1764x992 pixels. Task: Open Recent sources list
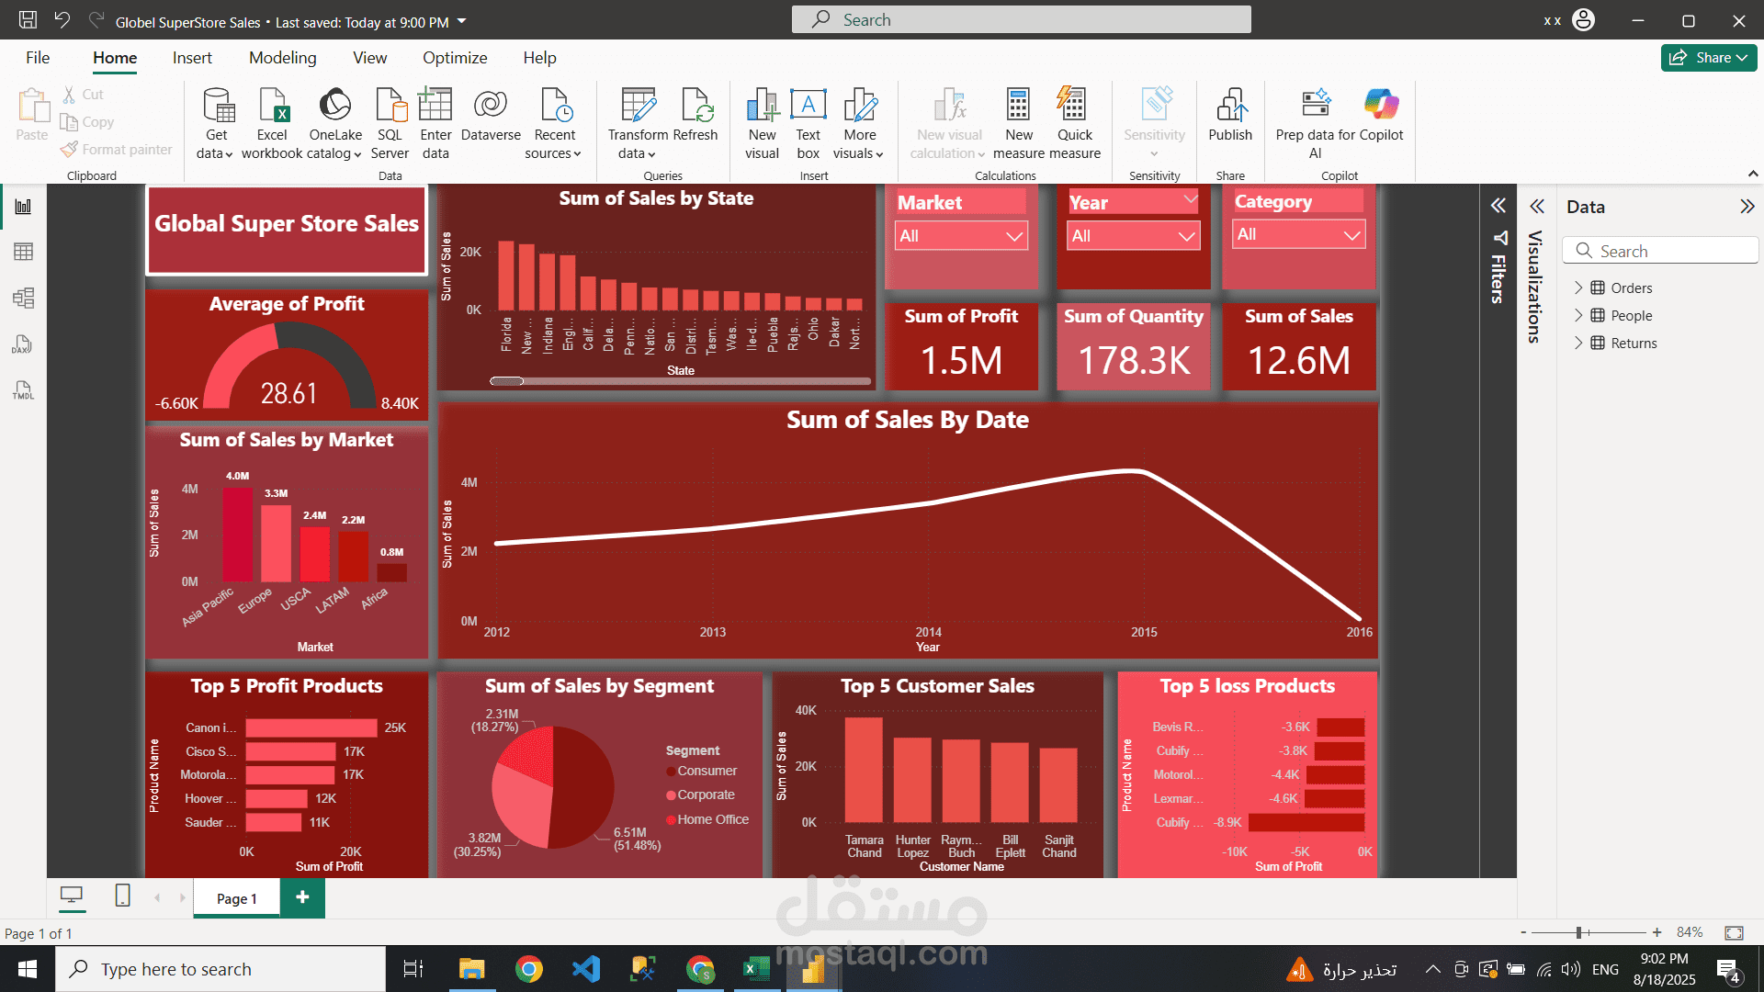[554, 124]
